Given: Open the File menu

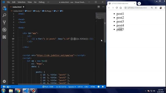Looking at the screenshot, I should point(8,2).
